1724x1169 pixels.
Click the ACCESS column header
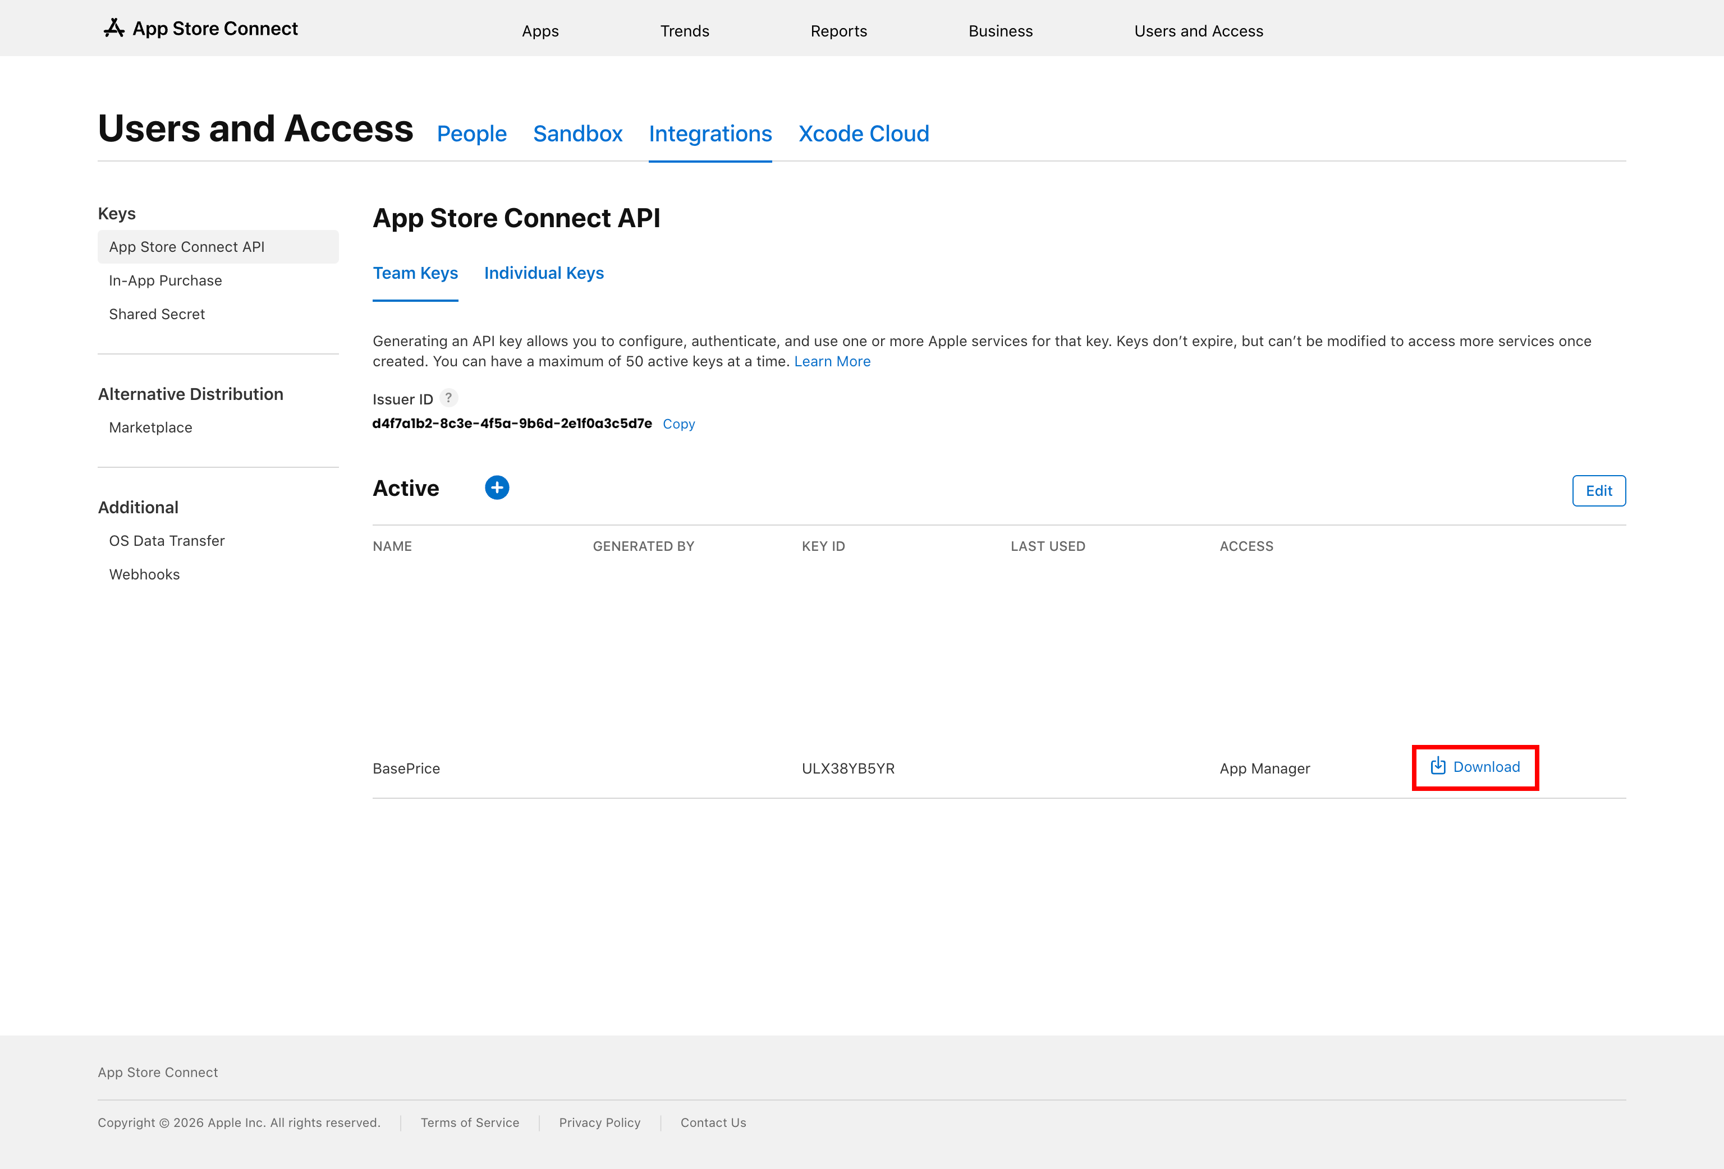(1246, 546)
